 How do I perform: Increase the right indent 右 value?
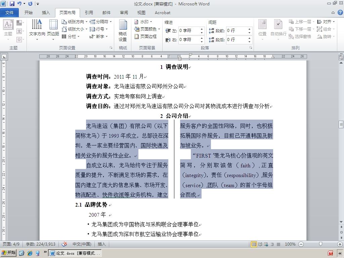click(x=202, y=38)
